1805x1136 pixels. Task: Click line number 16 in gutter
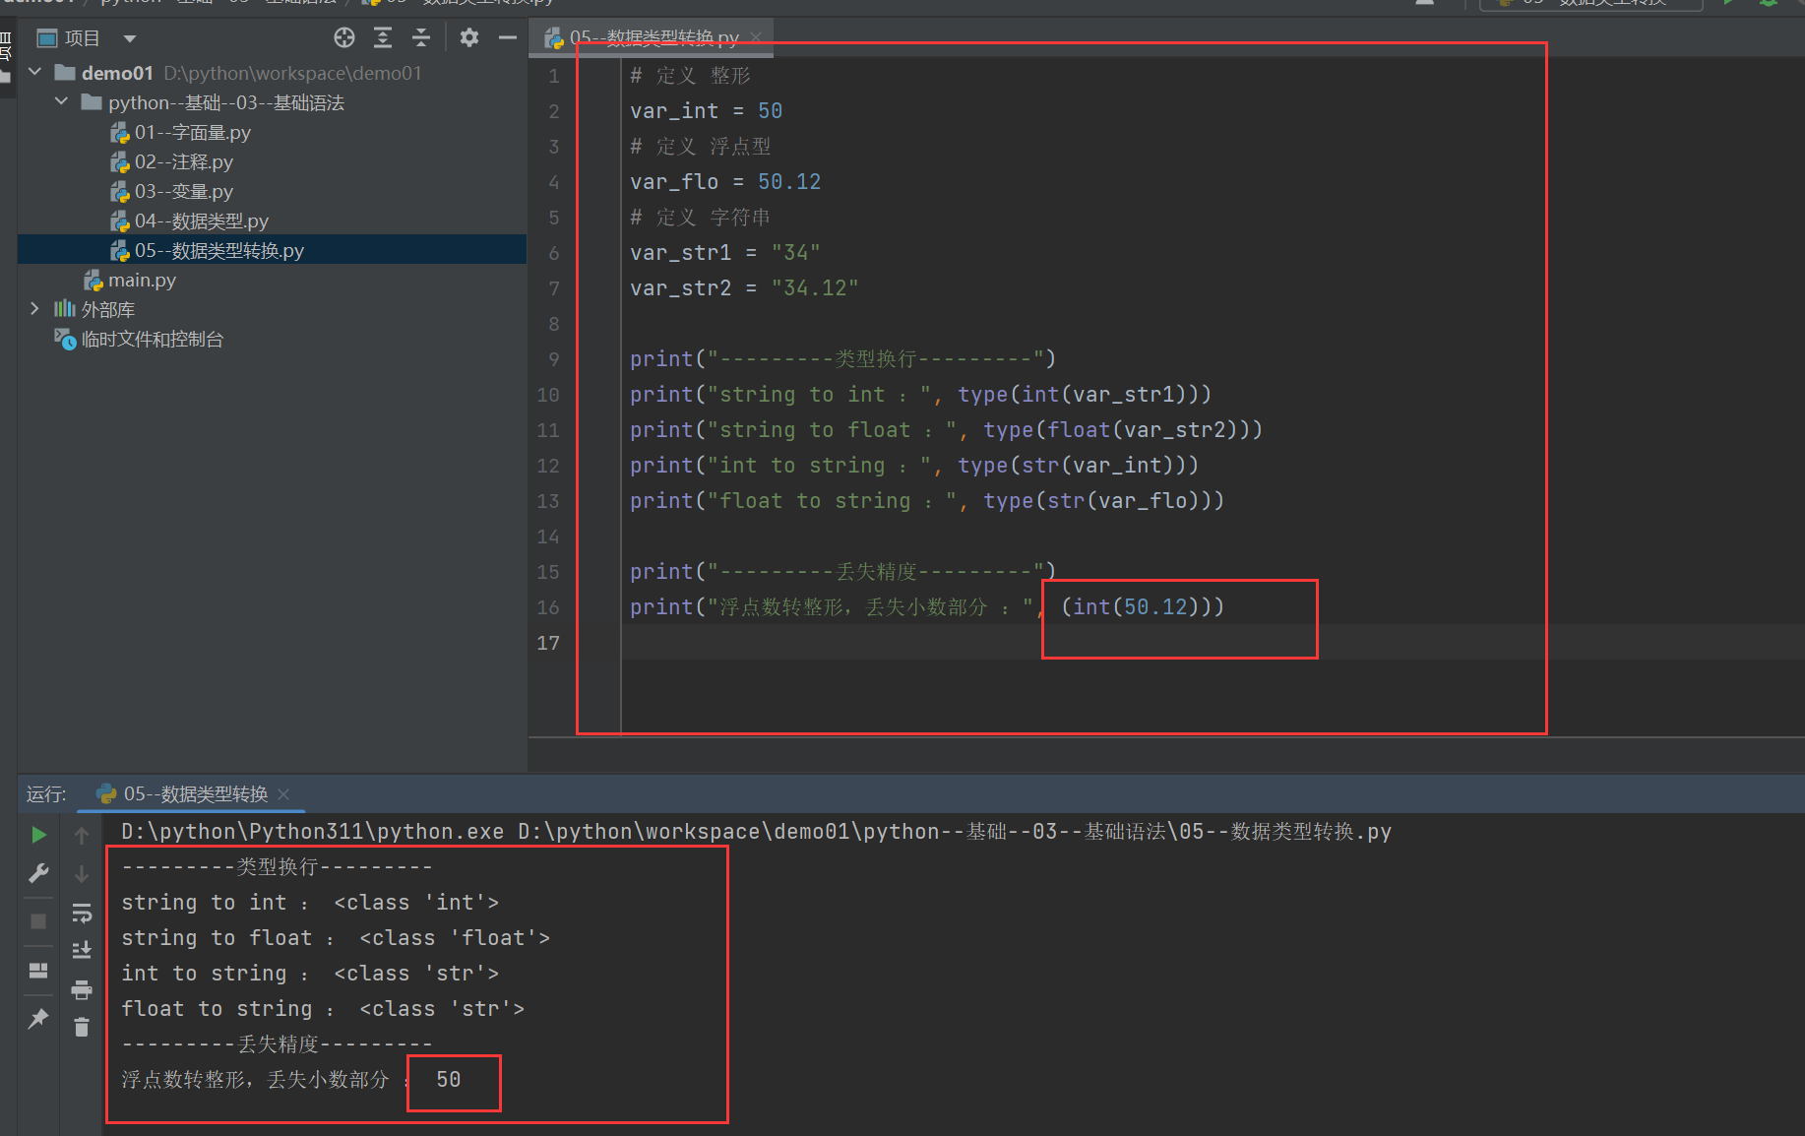tap(548, 607)
